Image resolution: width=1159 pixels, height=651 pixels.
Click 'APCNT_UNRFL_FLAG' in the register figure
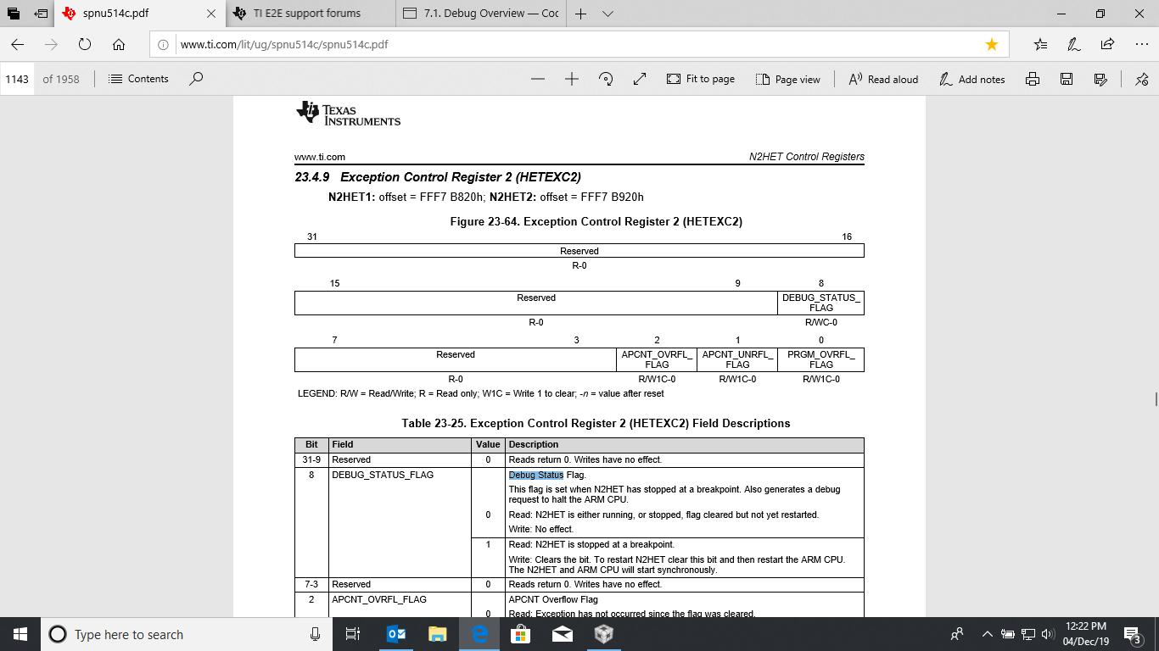click(x=738, y=359)
